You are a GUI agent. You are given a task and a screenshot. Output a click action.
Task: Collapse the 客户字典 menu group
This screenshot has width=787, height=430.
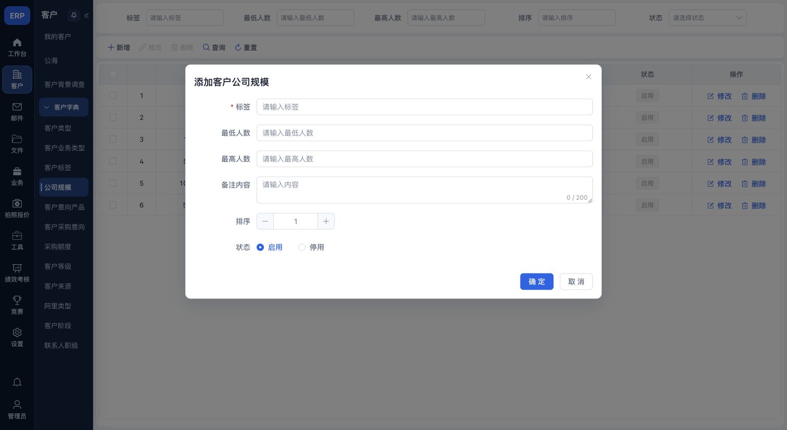[64, 107]
